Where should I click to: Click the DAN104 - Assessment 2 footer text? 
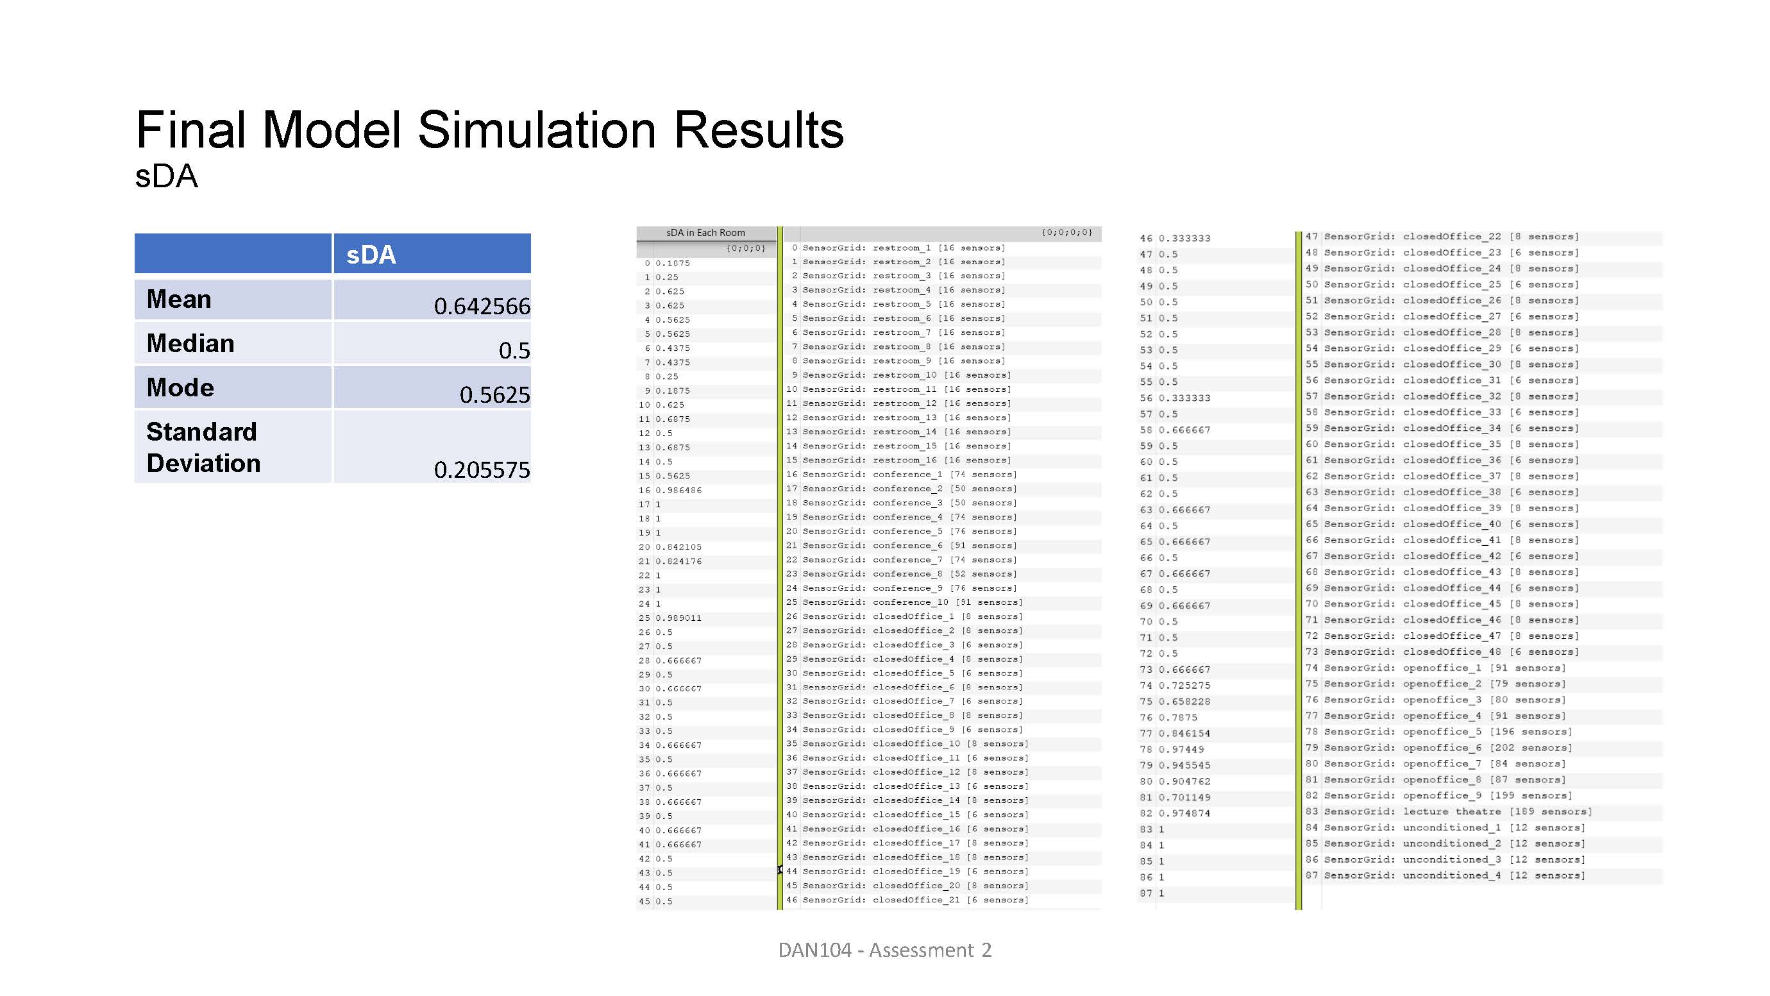point(884,950)
